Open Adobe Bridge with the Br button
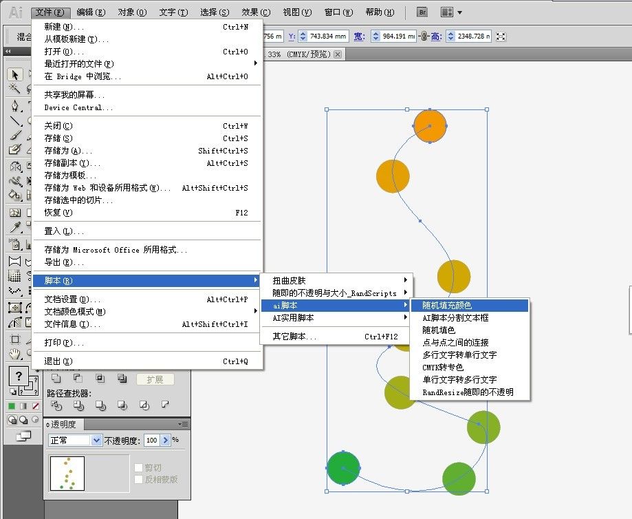Viewport: 632px width, 519px height. click(422, 12)
